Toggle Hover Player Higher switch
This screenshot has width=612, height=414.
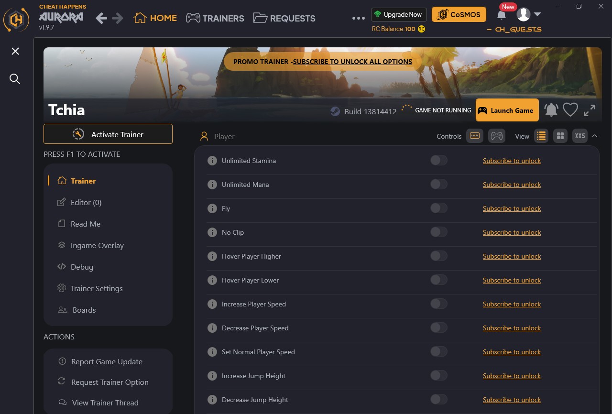(439, 256)
